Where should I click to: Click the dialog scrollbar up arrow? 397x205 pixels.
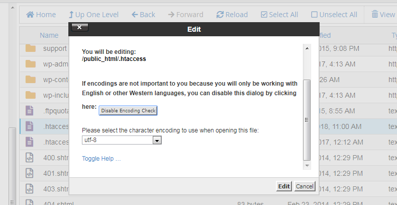click(307, 48)
